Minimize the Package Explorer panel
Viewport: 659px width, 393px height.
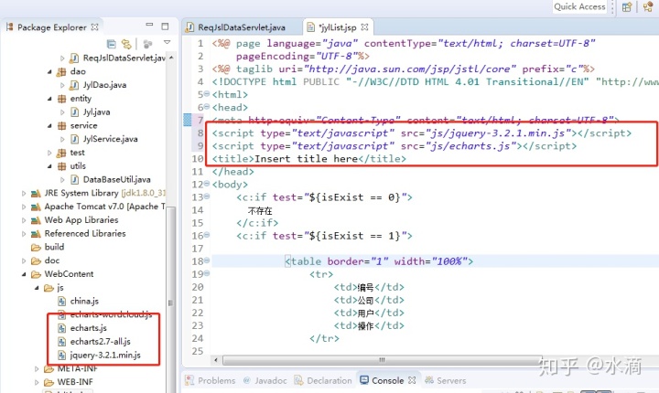(149, 26)
